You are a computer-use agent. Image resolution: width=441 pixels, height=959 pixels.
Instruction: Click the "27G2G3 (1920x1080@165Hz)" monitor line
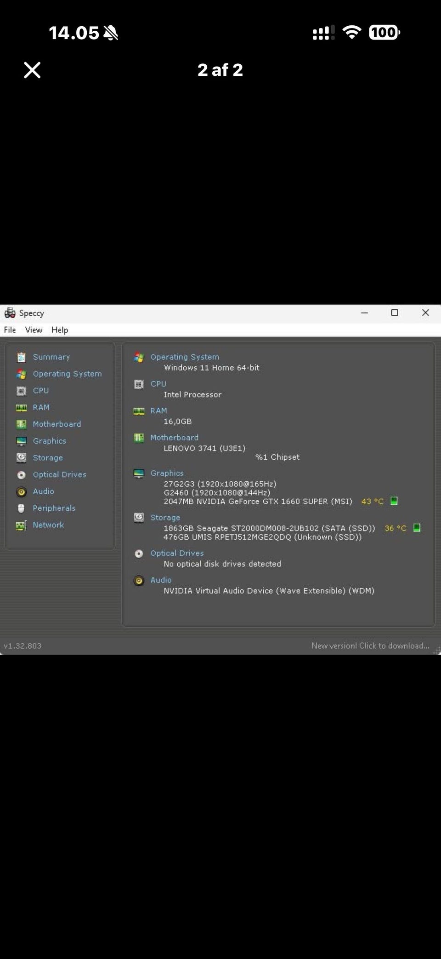(220, 484)
